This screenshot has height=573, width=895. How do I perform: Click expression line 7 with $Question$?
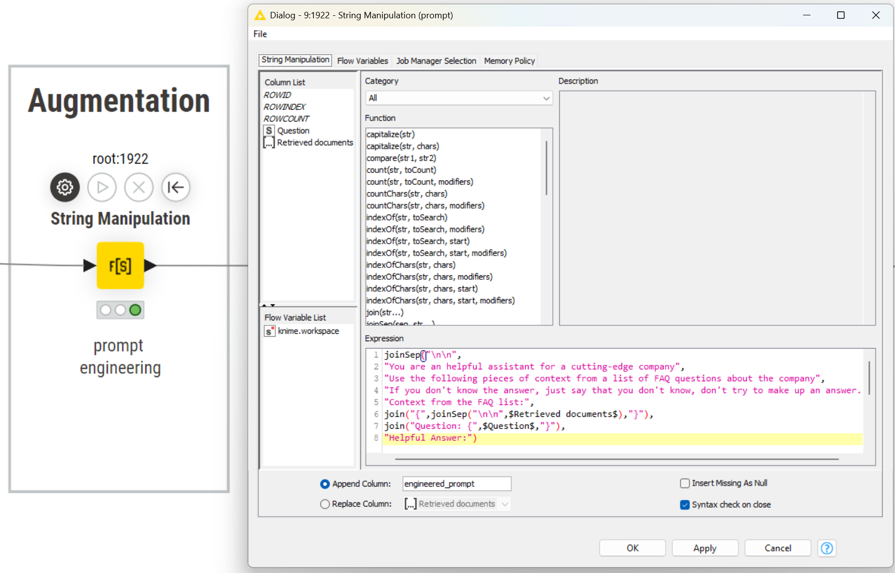click(x=475, y=426)
